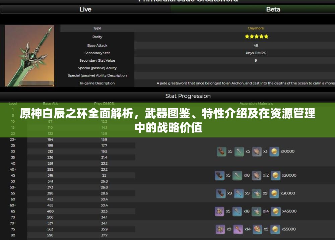Click the x45000 Mora amount text
Screen dimensions: 335x240
pos(289,211)
